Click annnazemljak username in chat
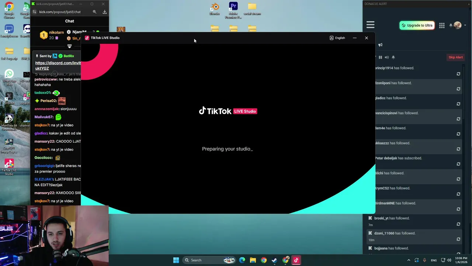Image resolution: width=472 pixels, height=266 pixels. coord(46,109)
